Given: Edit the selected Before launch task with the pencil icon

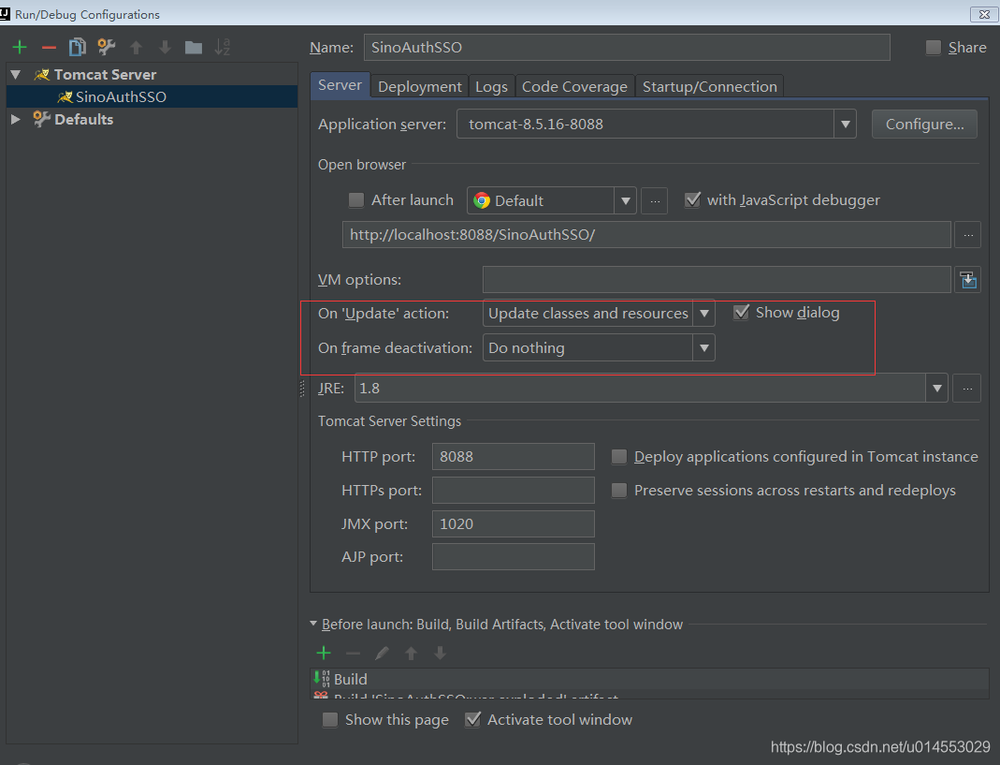Looking at the screenshot, I should pos(382,653).
